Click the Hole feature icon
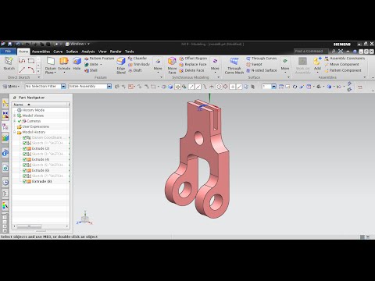 77,62
